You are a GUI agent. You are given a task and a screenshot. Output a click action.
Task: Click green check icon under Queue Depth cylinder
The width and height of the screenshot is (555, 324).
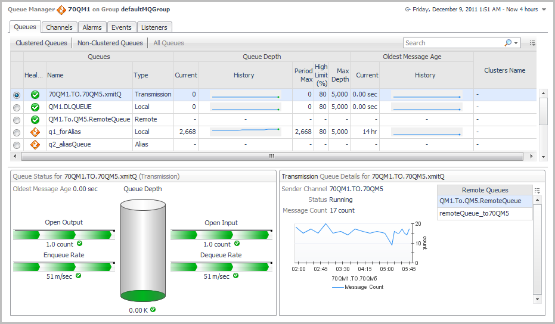click(153, 309)
